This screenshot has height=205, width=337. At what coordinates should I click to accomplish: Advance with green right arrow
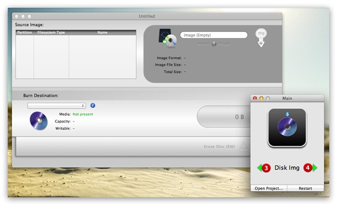(x=315, y=168)
